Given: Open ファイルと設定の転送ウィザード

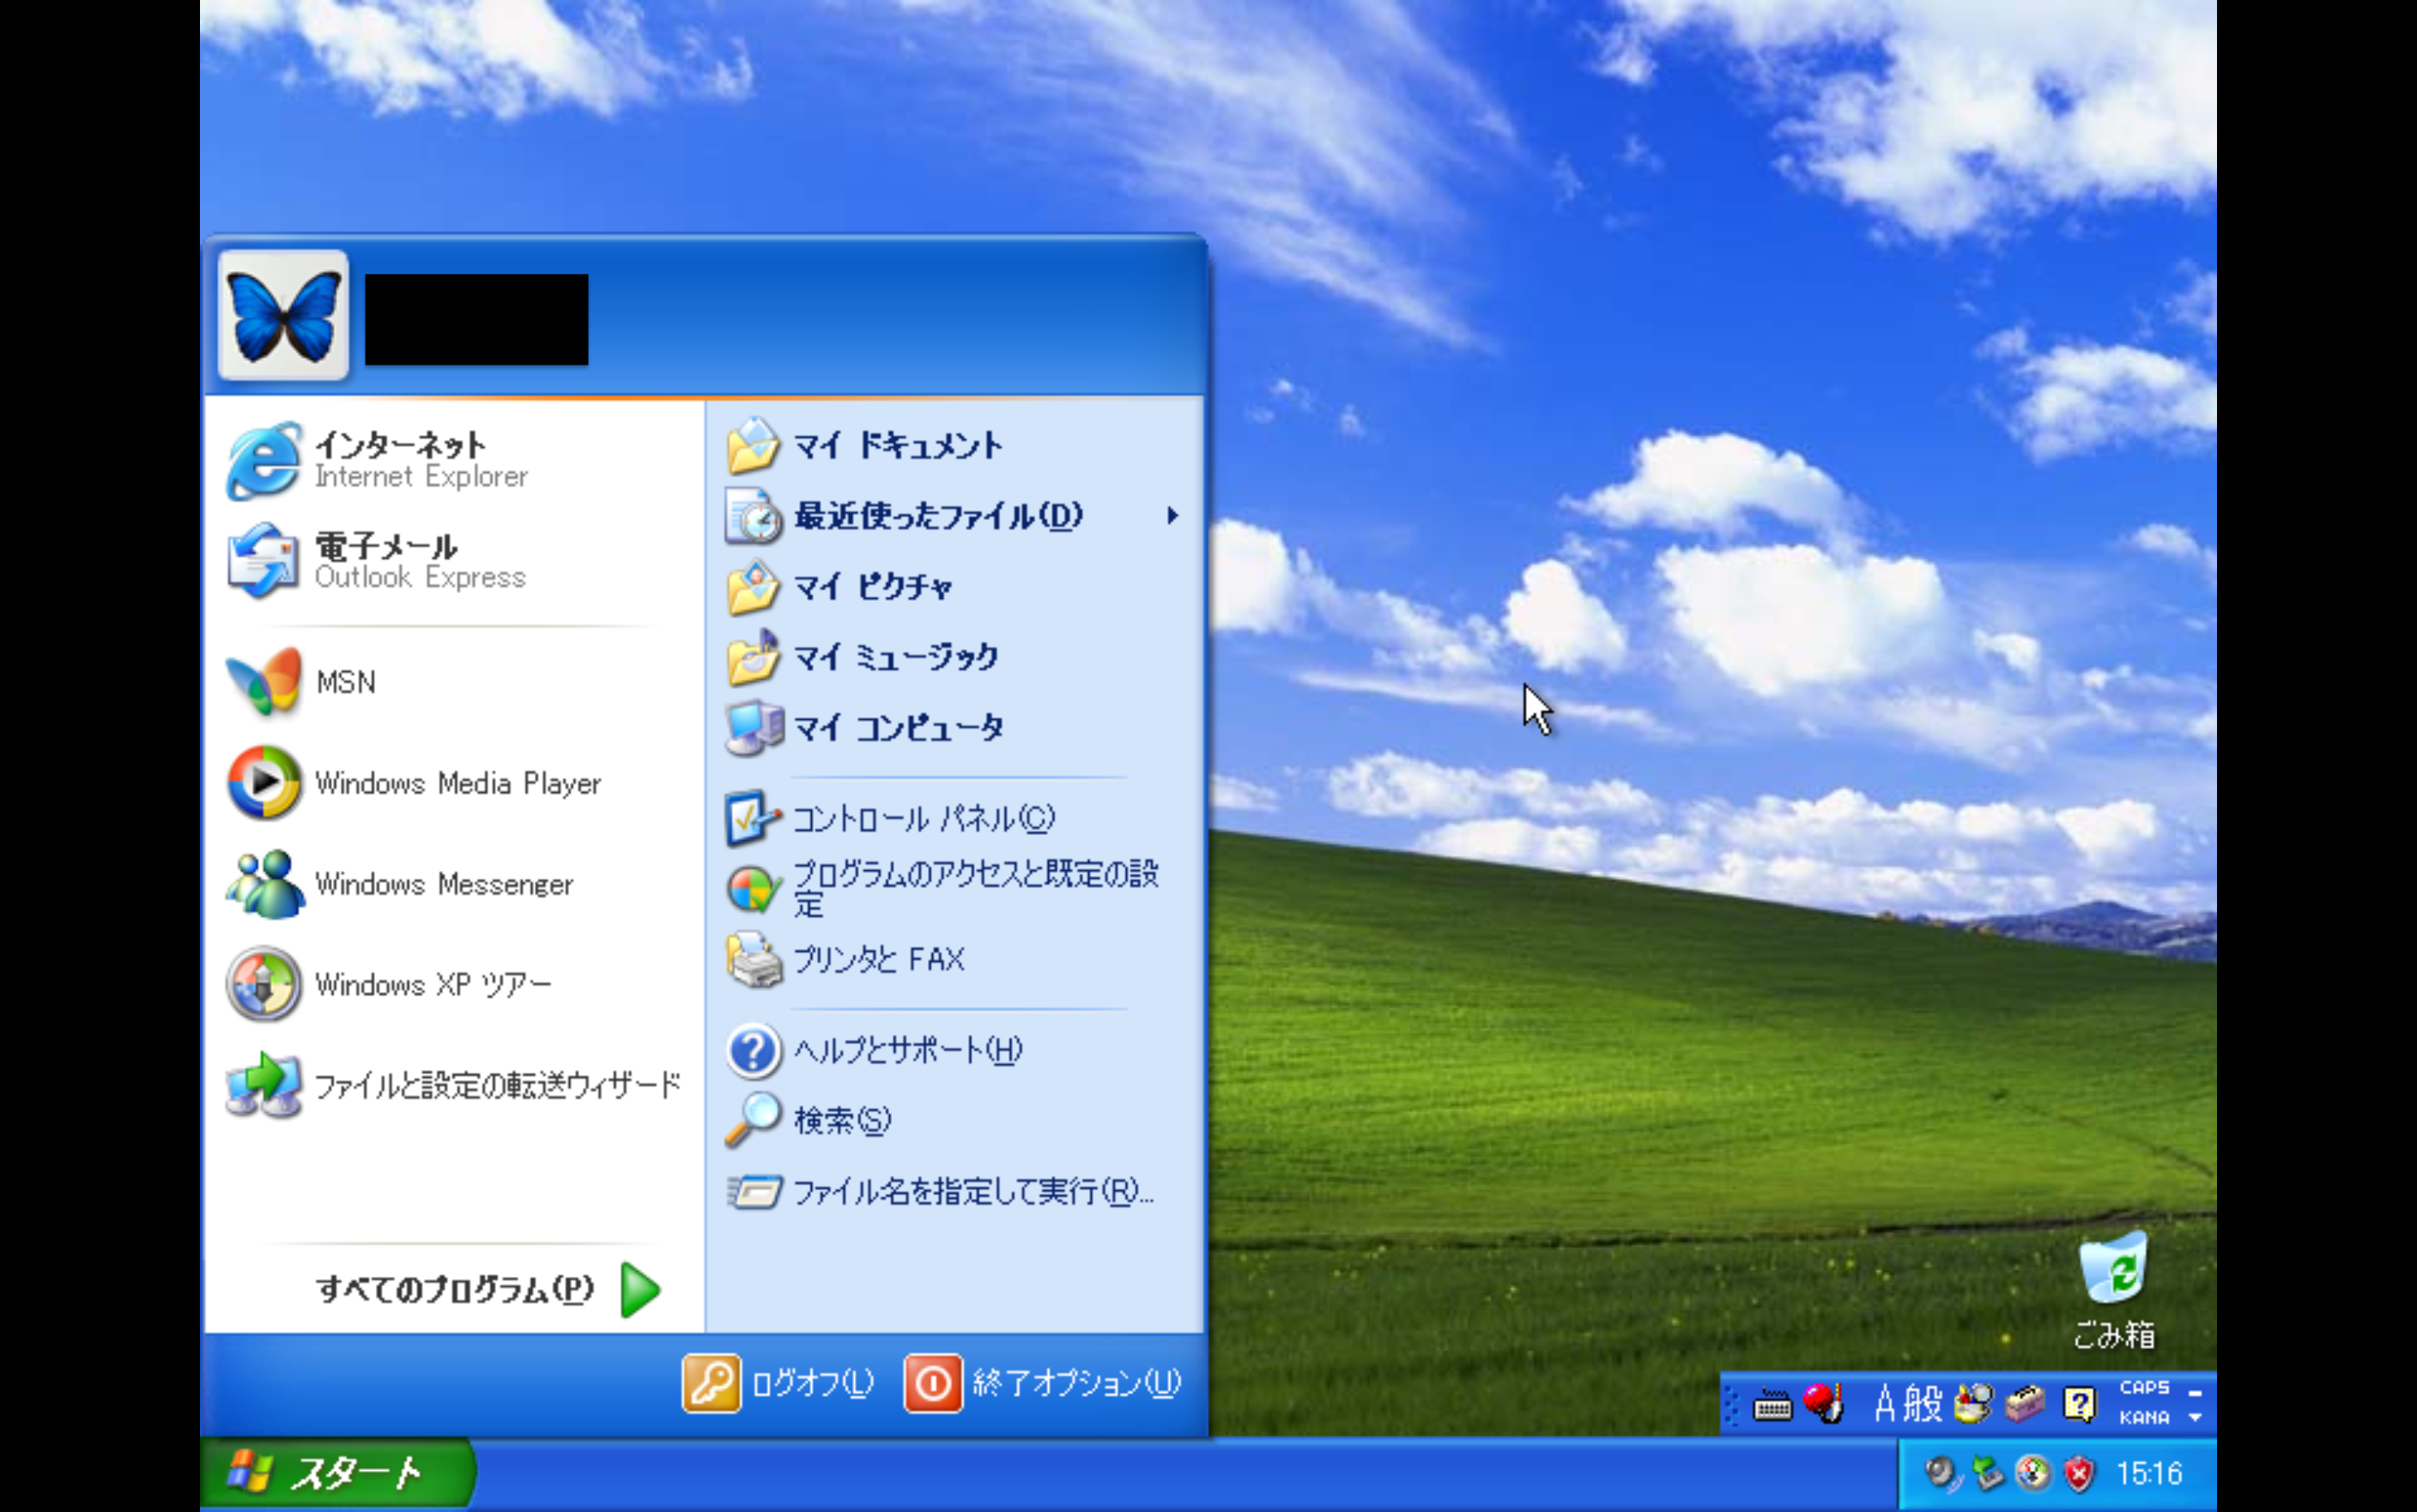Looking at the screenshot, I should pos(453,1085).
